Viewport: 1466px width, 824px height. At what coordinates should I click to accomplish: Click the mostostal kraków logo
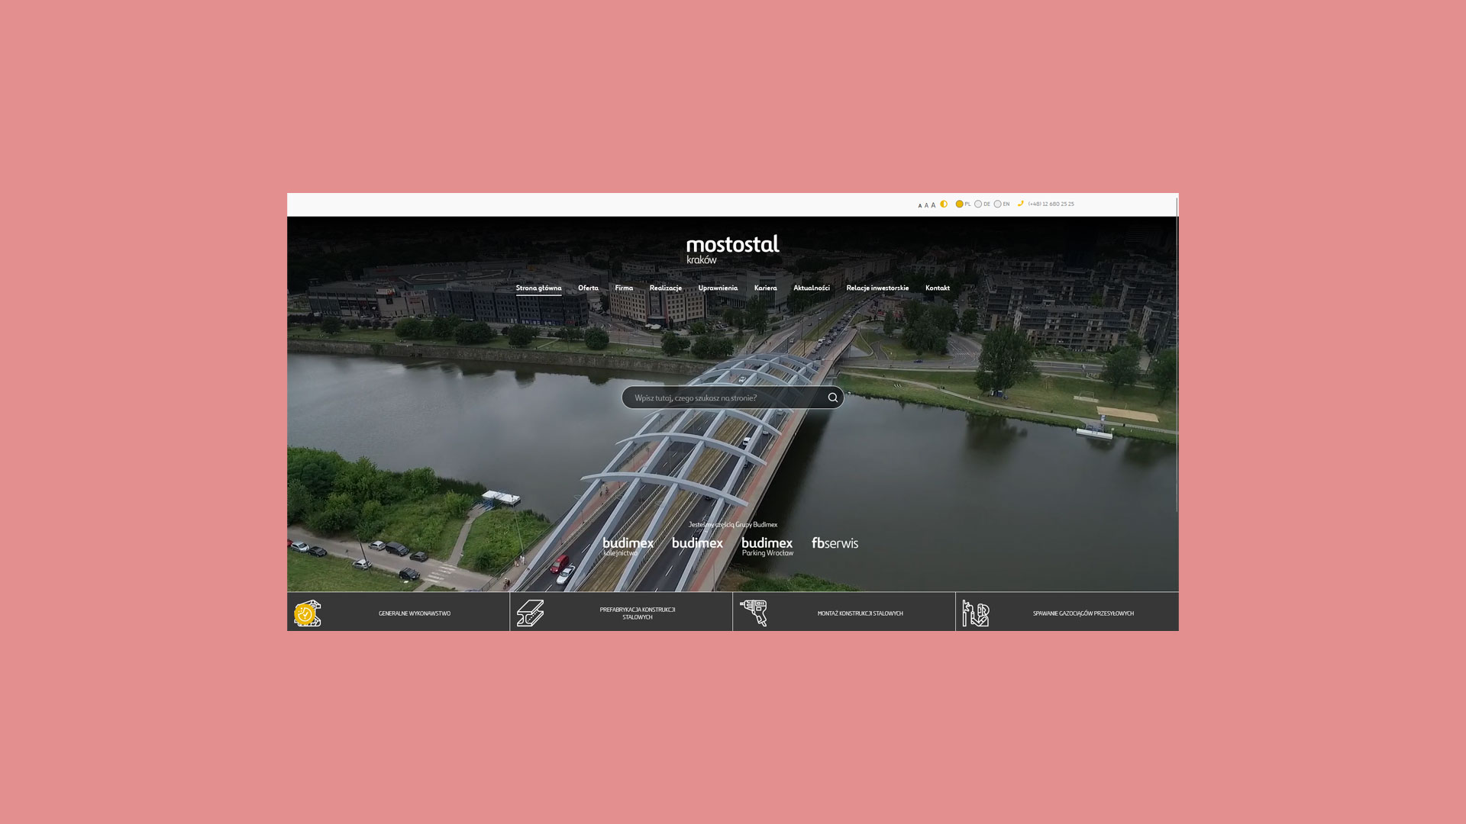coord(732,249)
